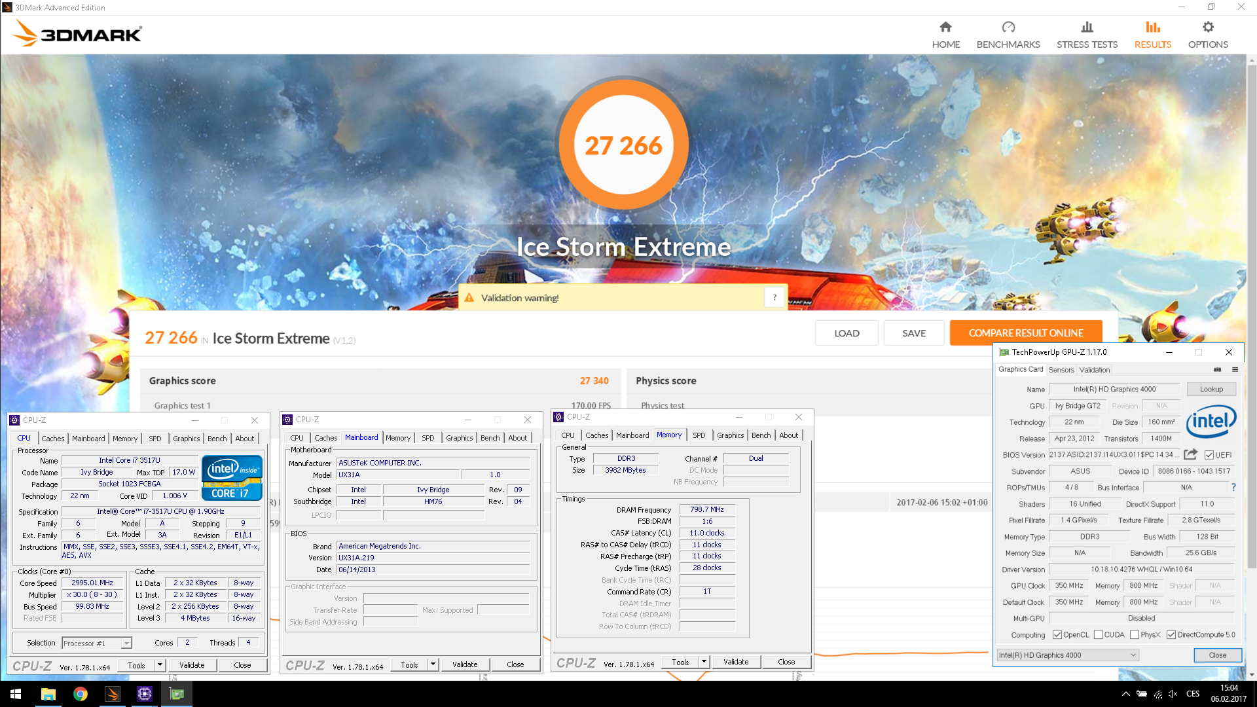Switch to the Validation tab in GPU-Z

click(1095, 370)
